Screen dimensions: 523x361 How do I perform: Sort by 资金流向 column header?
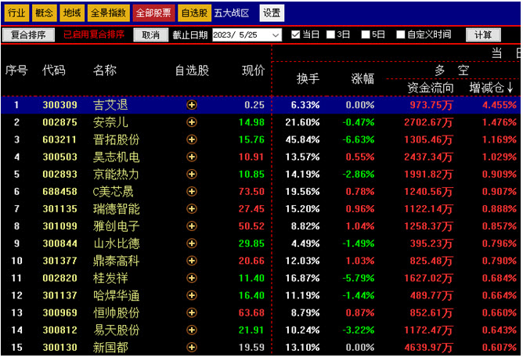coord(431,88)
